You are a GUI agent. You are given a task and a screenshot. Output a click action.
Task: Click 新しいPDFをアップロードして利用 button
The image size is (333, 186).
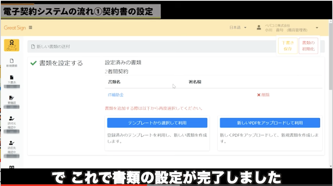coord(270,123)
